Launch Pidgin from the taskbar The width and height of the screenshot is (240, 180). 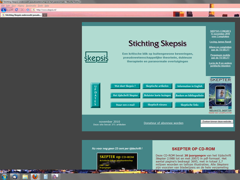[x=56, y=176]
